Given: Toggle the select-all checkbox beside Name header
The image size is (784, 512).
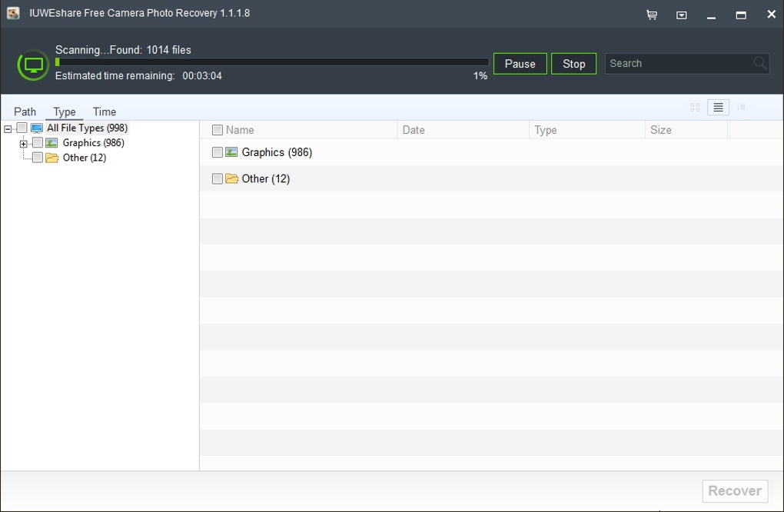Looking at the screenshot, I should [218, 131].
